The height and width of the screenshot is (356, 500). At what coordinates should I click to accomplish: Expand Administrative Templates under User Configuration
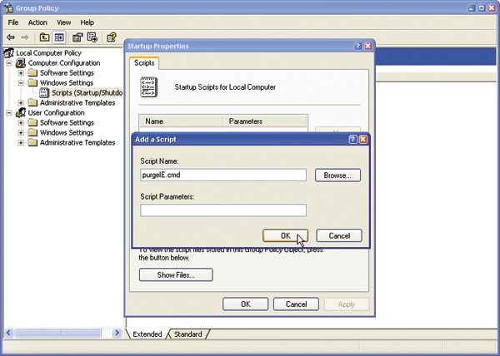[21, 142]
